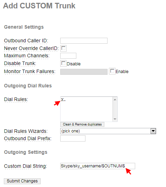The image size is (166, 187).
Task: Click the Custom Dial String help label
Action: [26, 166]
